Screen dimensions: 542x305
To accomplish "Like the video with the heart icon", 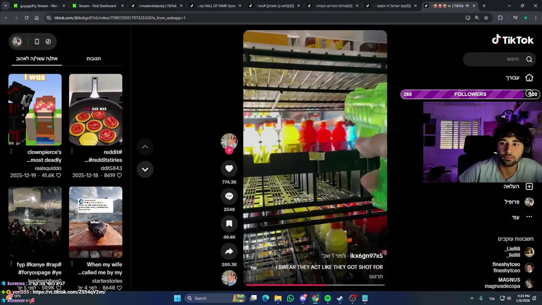I will pos(229,169).
